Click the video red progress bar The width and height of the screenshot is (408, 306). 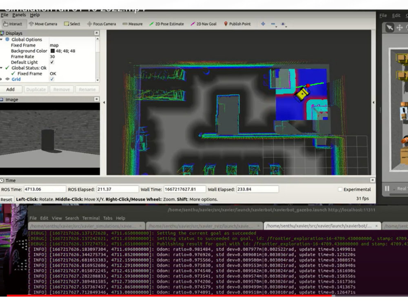coord(169,295)
